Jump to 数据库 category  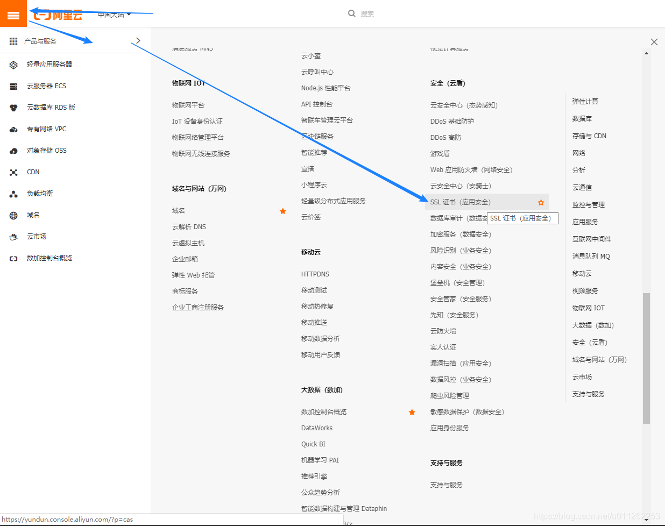point(582,119)
